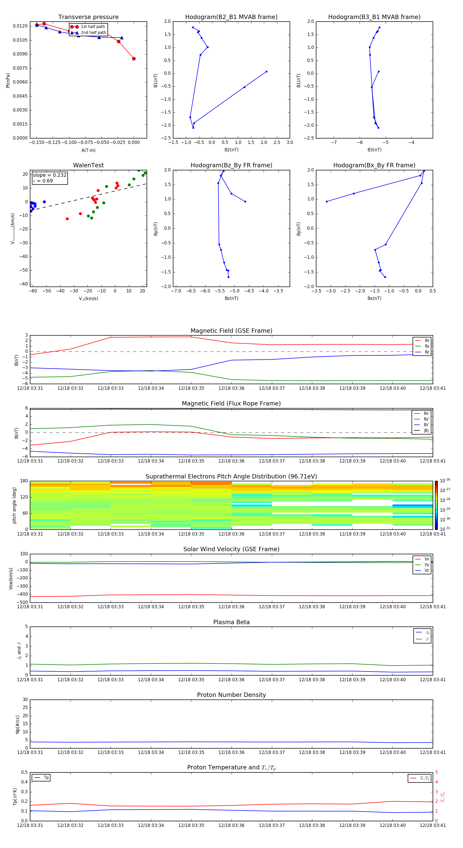Click the 'WalenTest' plot title

tap(88, 165)
